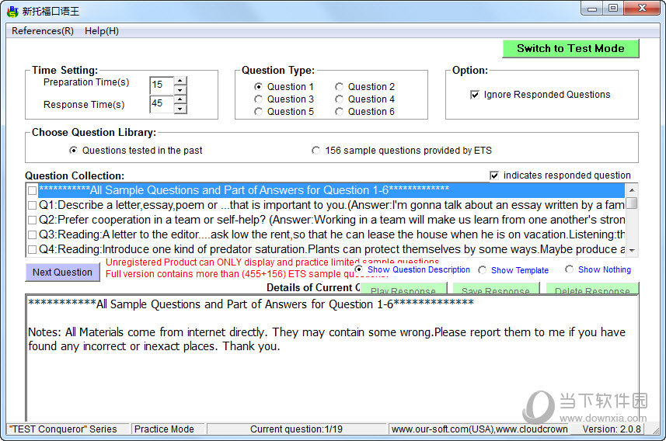
Task: Click Practice Mode status bar entry
Action: 168,429
